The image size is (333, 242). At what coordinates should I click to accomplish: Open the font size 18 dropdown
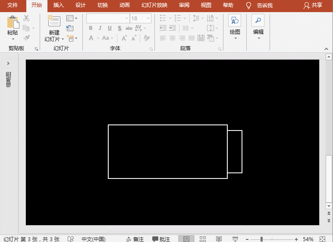click(x=148, y=18)
